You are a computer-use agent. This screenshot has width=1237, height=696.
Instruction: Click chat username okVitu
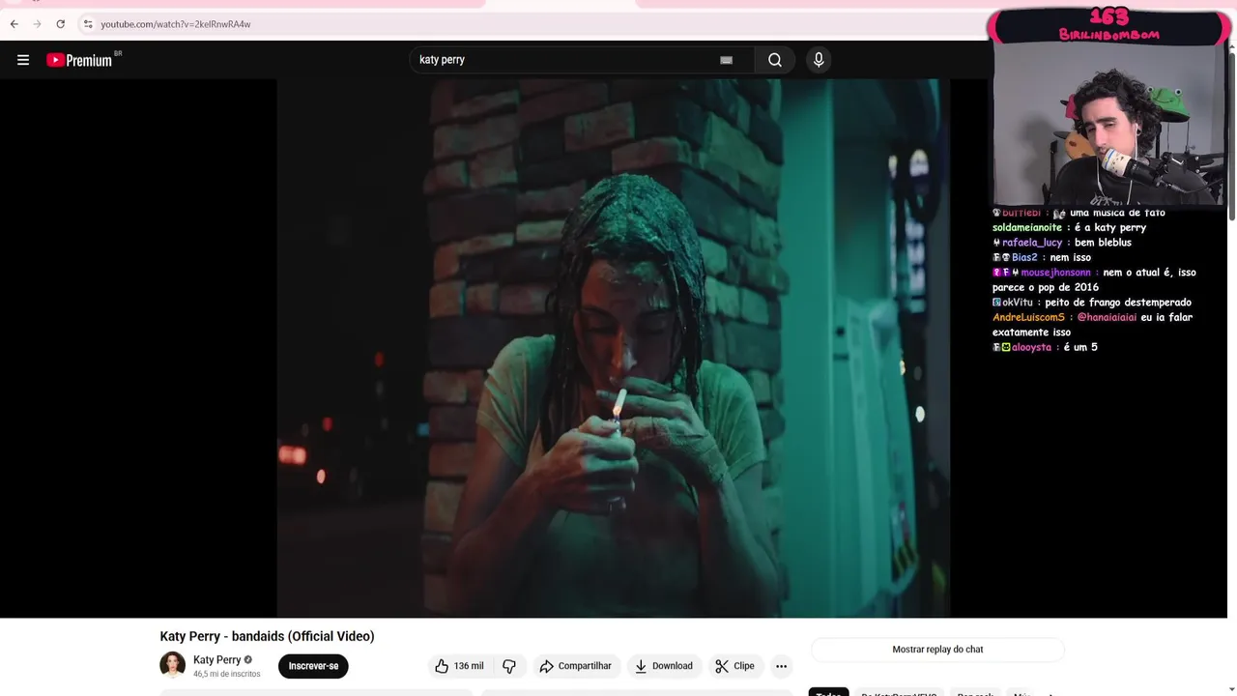click(x=1018, y=303)
